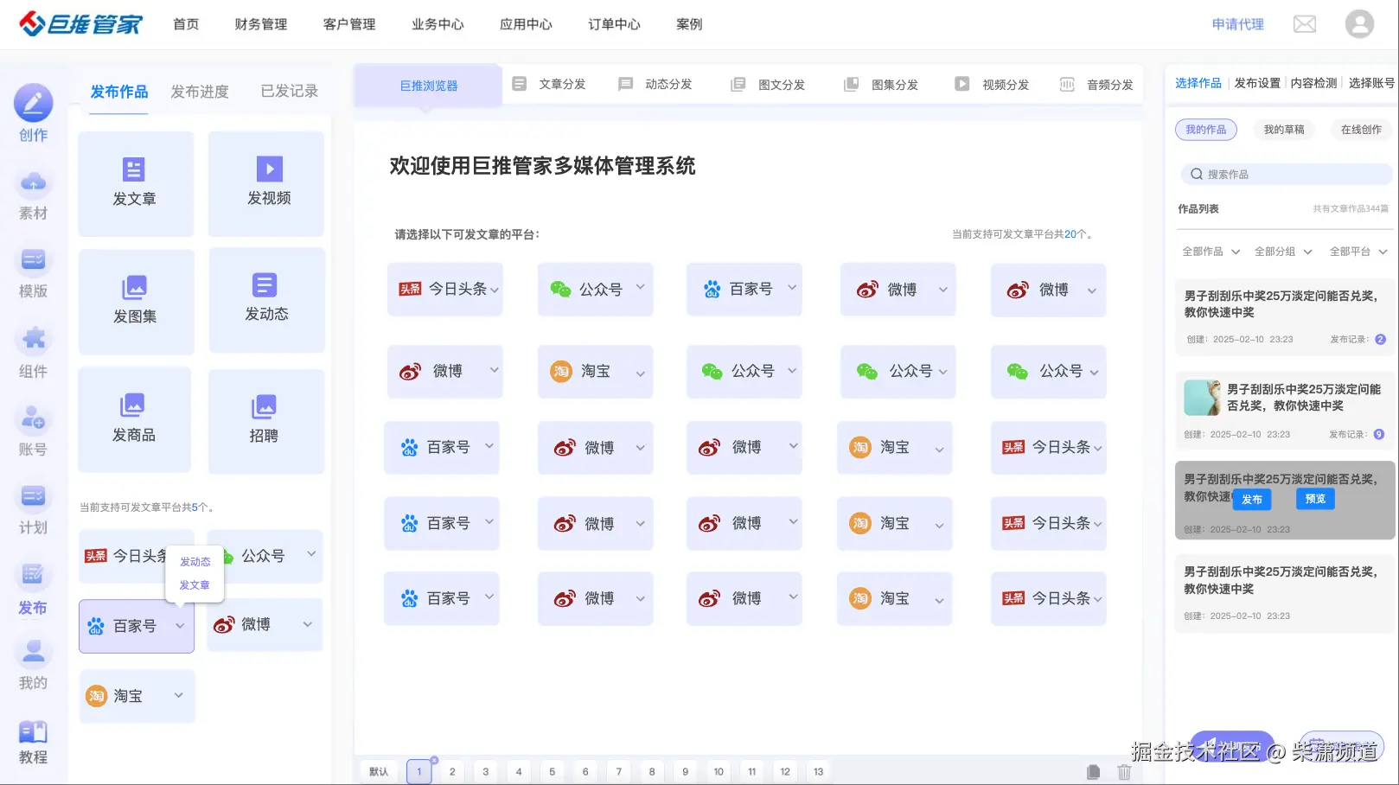Close browser page tab 1
The image size is (1399, 785).
point(434,760)
